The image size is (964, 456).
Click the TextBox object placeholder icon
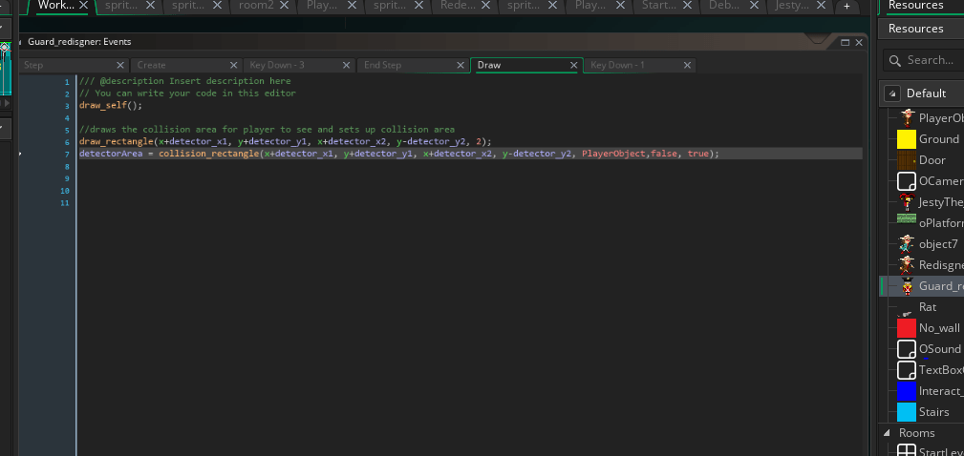pos(907,370)
